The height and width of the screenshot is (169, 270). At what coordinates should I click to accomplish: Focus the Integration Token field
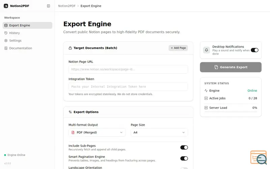point(128,87)
